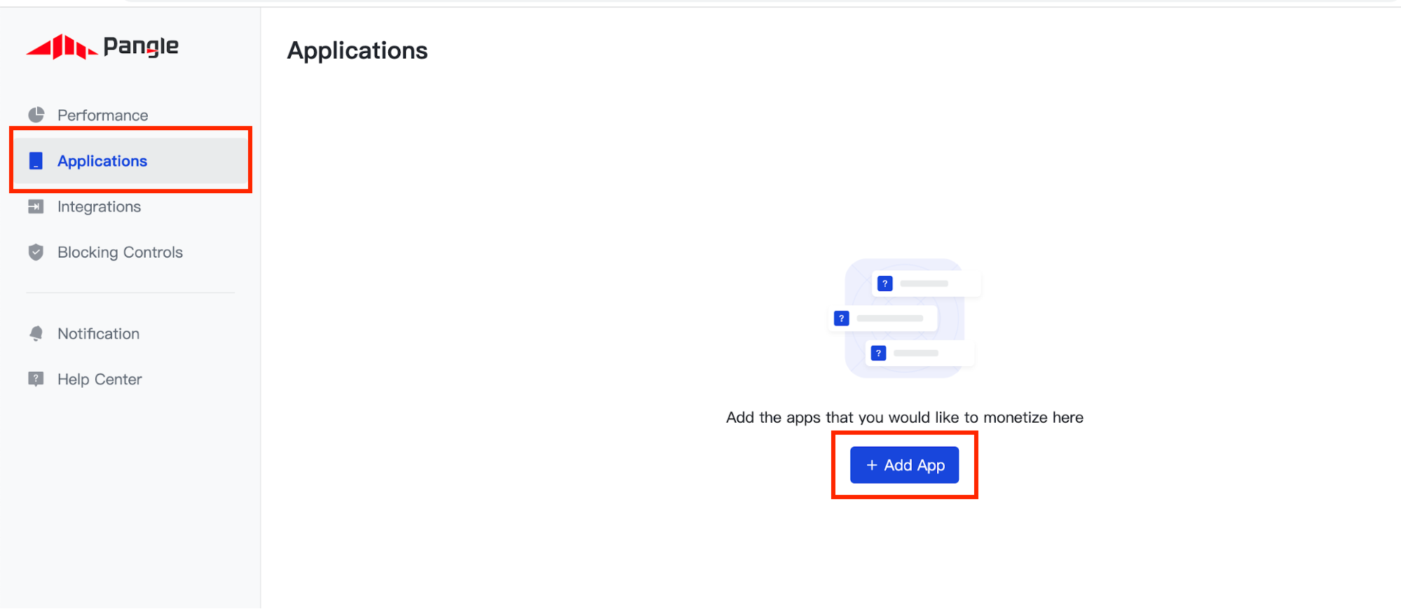Click the Blocking Controls shield icon
This screenshot has height=609, width=1401.
click(x=36, y=252)
